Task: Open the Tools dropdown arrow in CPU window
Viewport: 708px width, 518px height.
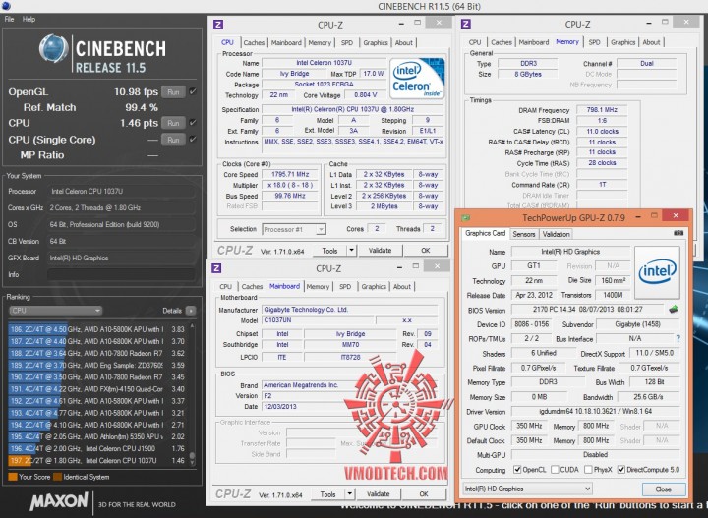Action: (351, 250)
